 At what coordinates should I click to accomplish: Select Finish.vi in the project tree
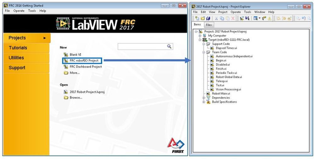pyautogui.click(x=221, y=69)
